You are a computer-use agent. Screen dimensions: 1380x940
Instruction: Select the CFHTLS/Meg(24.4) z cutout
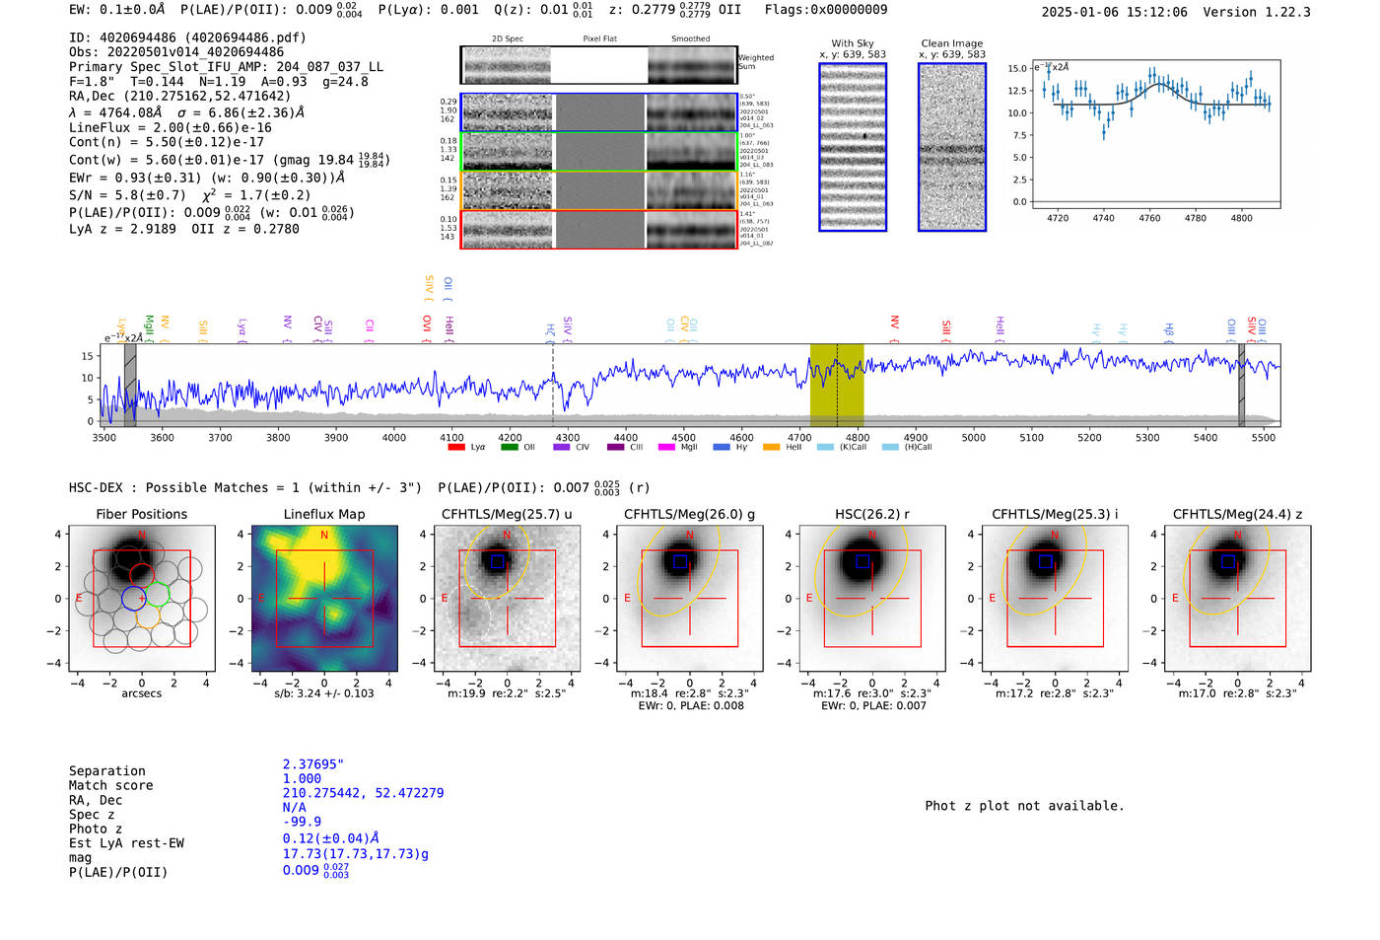[x=1238, y=599]
